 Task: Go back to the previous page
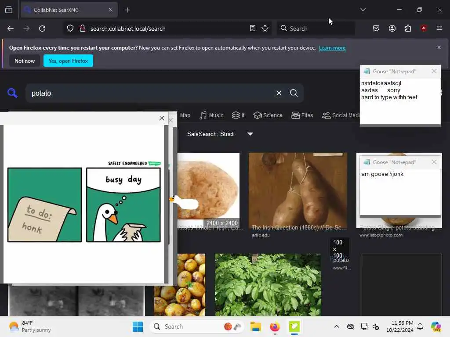coord(11,29)
